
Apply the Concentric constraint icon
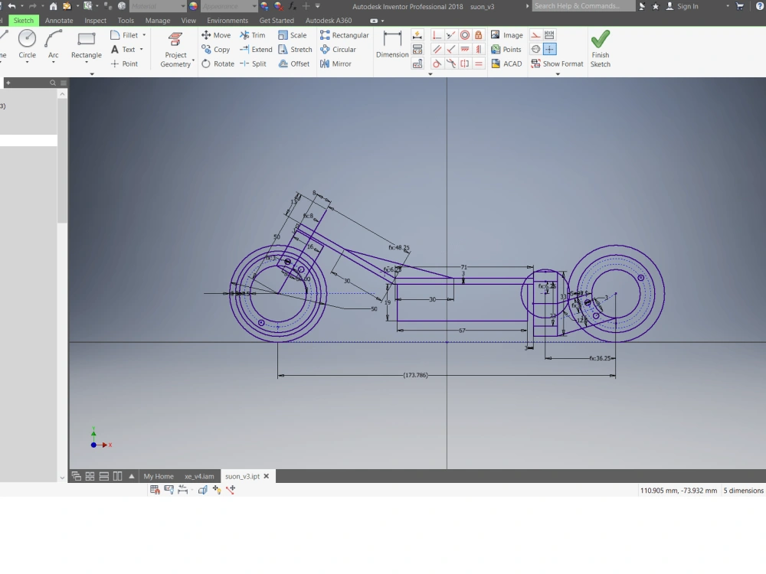click(465, 35)
